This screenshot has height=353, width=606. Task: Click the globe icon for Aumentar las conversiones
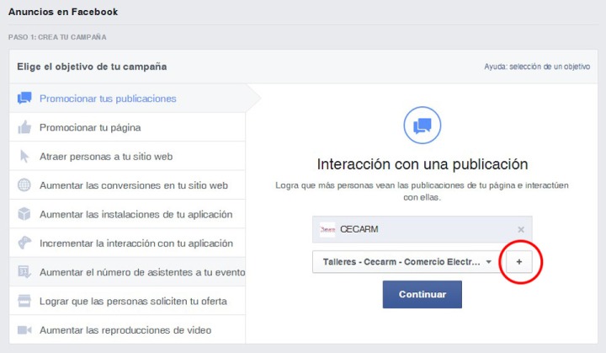(24, 185)
